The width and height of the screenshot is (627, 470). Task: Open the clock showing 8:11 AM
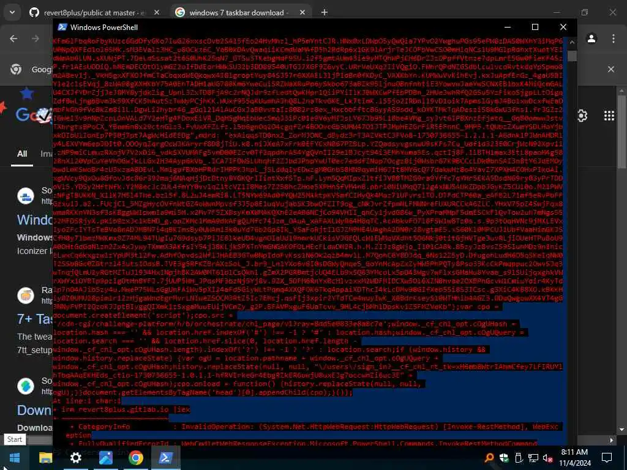576,458
